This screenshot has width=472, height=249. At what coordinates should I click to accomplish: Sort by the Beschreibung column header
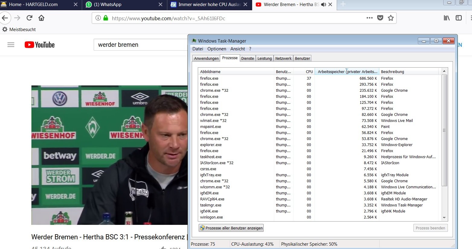pyautogui.click(x=409, y=72)
